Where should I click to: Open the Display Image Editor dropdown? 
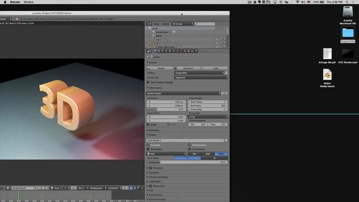click(199, 73)
